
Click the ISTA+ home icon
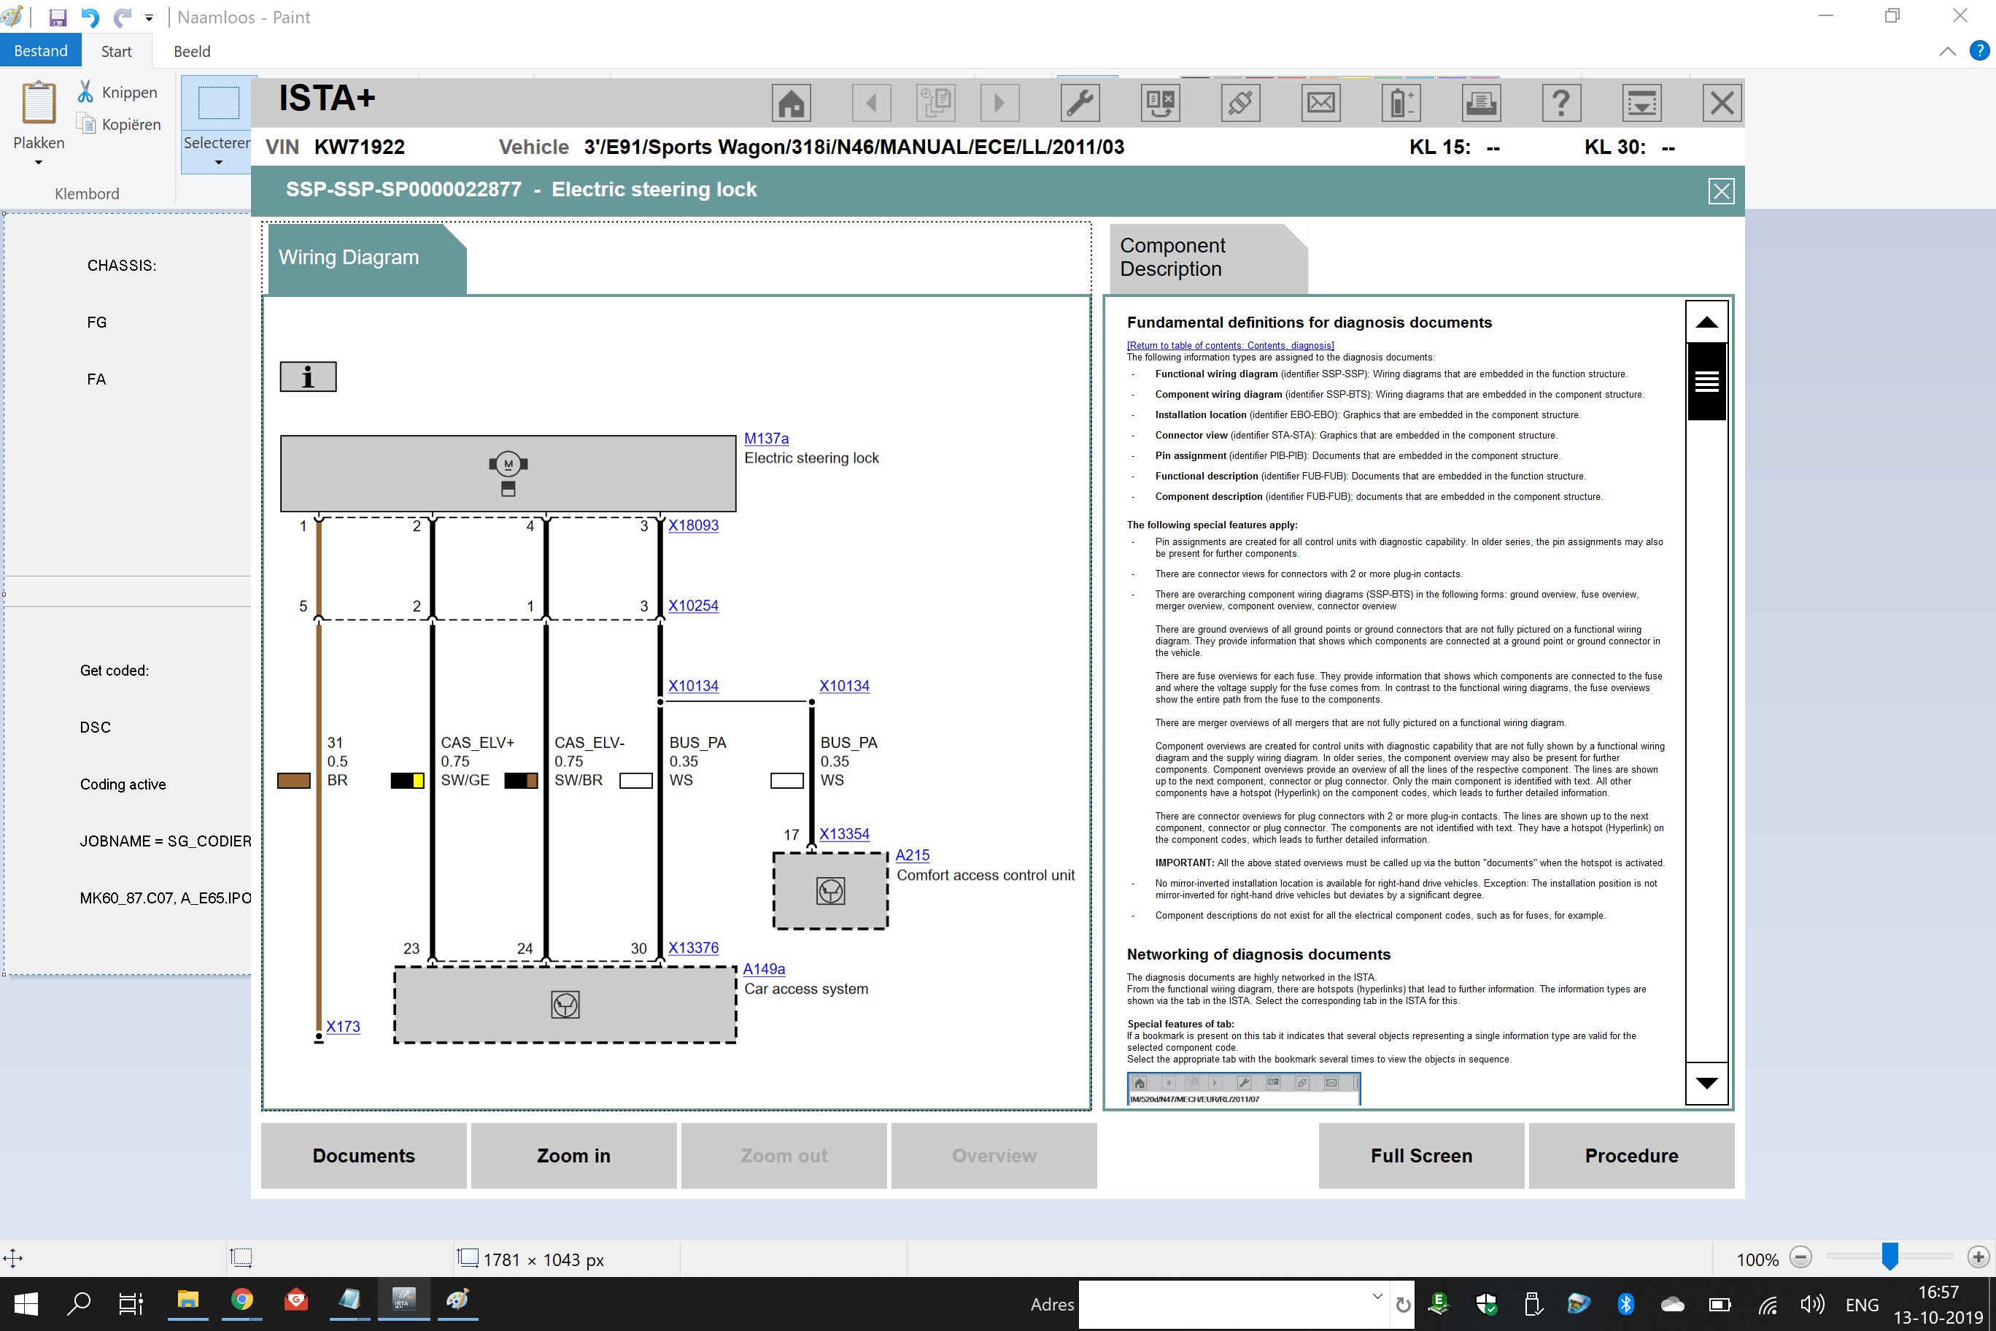791,104
